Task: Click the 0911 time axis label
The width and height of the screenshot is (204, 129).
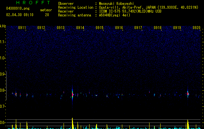Action: pyautogui.click(x=22, y=28)
